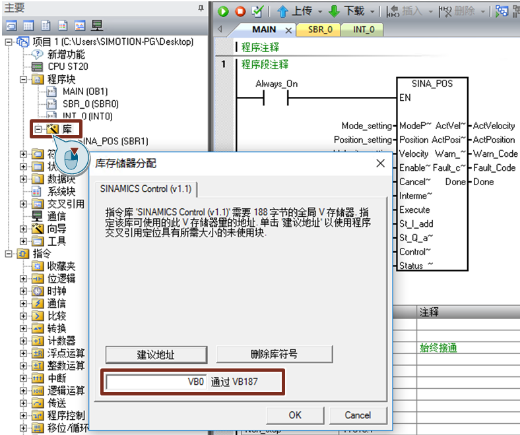Select SBR_0 (SBR0) program block
The width and height of the screenshot is (520, 435).
[x=90, y=104]
